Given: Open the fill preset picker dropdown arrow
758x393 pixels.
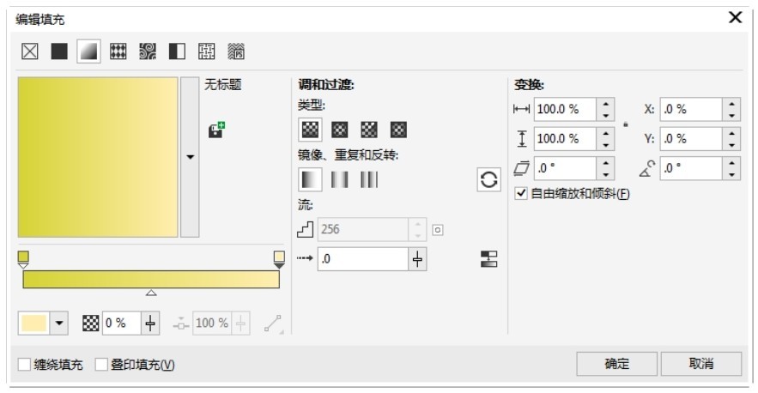Looking at the screenshot, I should click(190, 157).
